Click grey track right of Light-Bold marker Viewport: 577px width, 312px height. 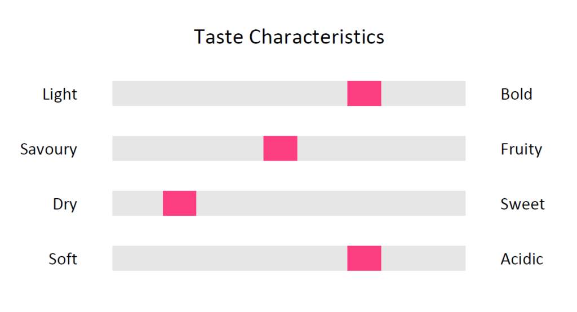point(423,93)
